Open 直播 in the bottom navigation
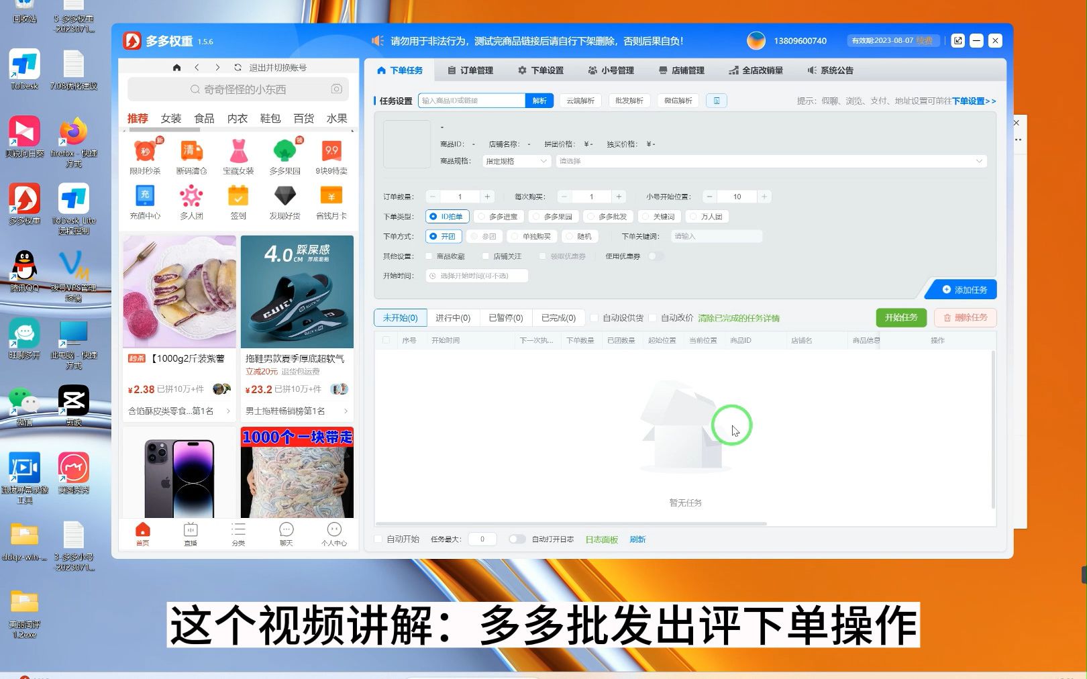 (x=191, y=534)
